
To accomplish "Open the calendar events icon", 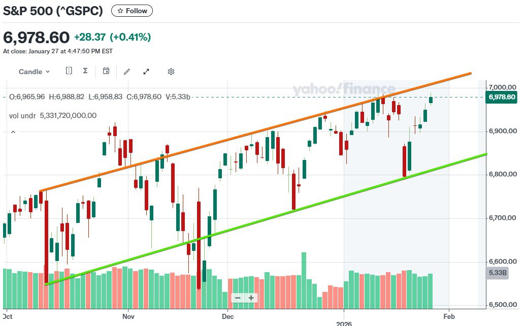I will [106, 71].
